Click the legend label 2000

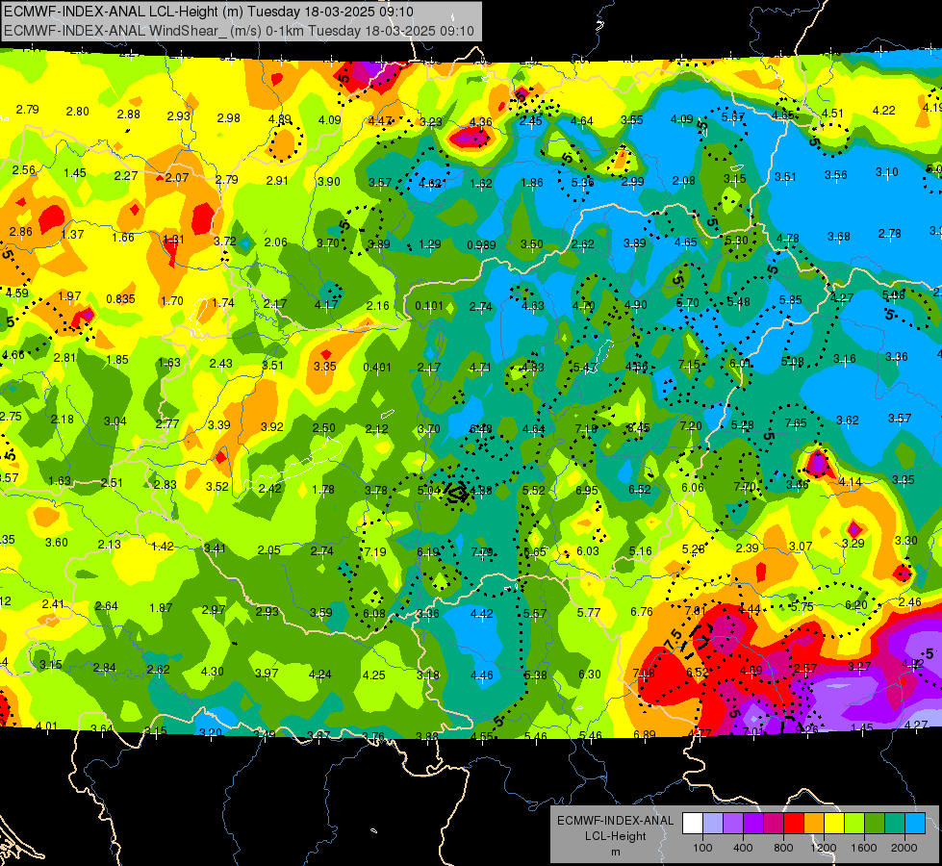pyautogui.click(x=904, y=848)
